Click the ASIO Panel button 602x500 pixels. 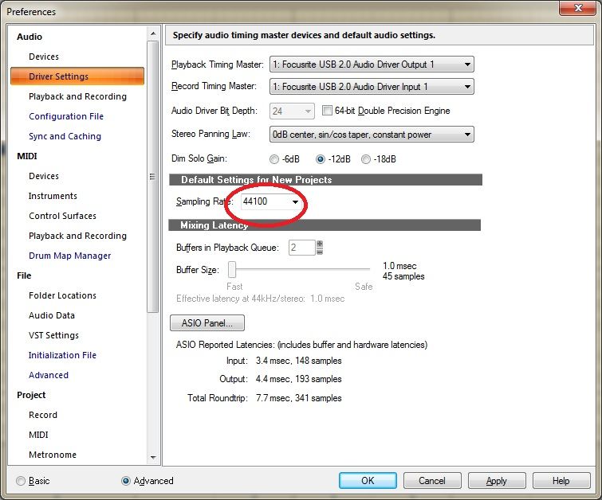(x=207, y=323)
